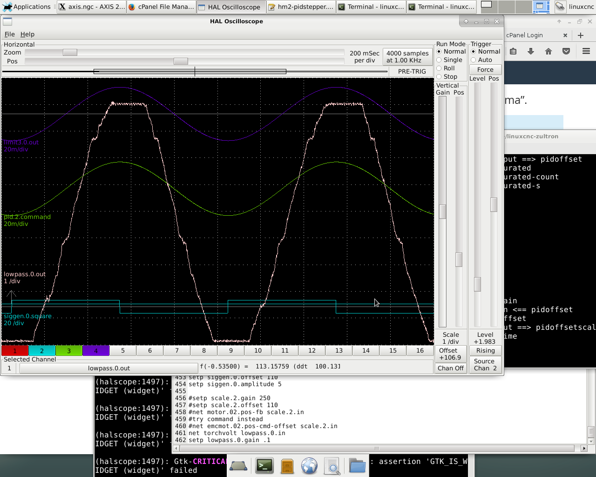Click the application finder magnifier icon
Image resolution: width=596 pixels, height=477 pixels.
332,465
